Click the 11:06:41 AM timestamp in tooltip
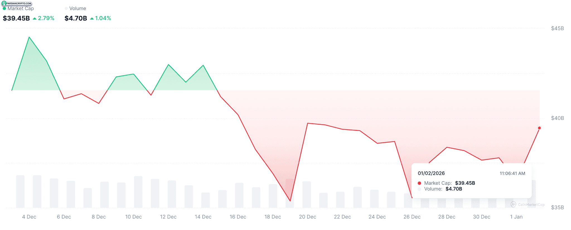This screenshot has height=230, width=571. pyautogui.click(x=512, y=173)
